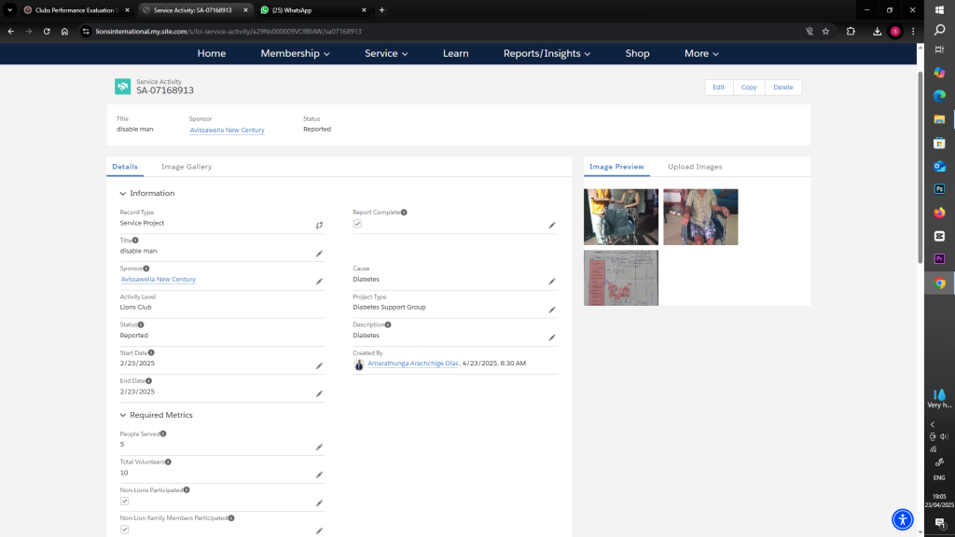Open Chrome downloads icon
This screenshot has height=537, width=955.
pos(877,31)
